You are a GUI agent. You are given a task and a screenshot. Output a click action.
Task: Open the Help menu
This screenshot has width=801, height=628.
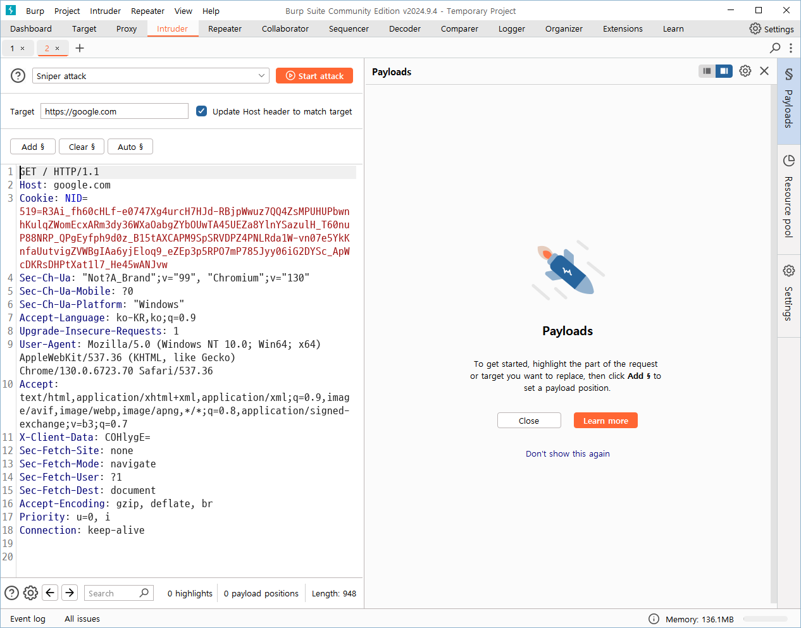[x=211, y=11]
